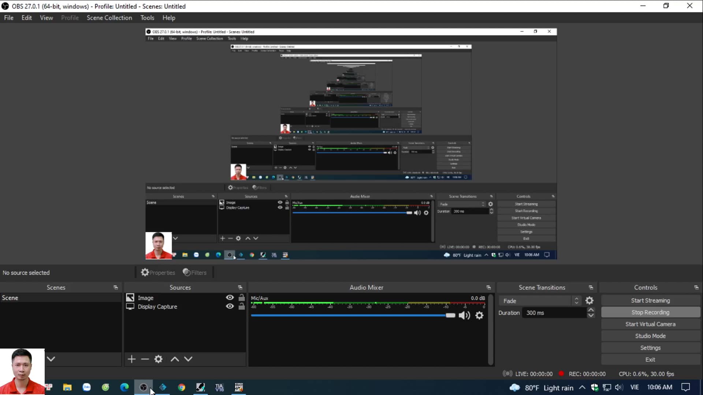This screenshot has width=703, height=395.
Task: Click the Exit button in Controls
Action: point(651,360)
